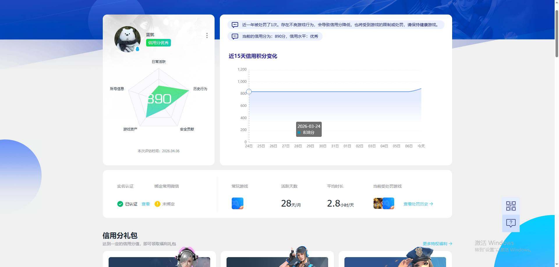The image size is (559, 267).
Task: Click the 绑定常用微信 heading
Action: [167, 186]
